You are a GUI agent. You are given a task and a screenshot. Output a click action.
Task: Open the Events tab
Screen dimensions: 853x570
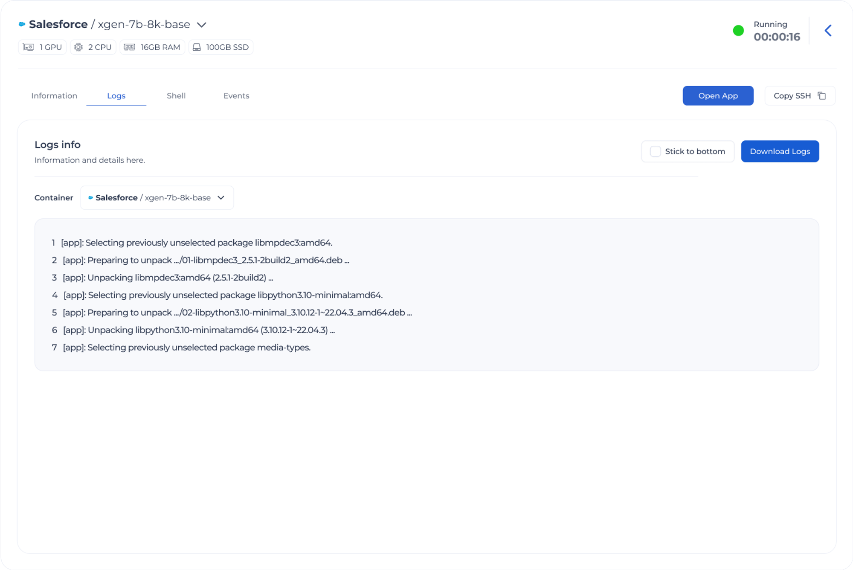(236, 96)
